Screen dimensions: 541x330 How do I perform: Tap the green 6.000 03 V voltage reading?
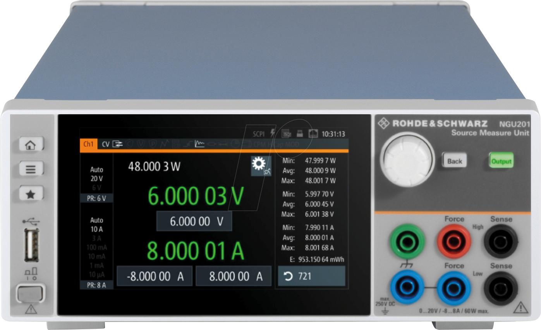(x=196, y=196)
